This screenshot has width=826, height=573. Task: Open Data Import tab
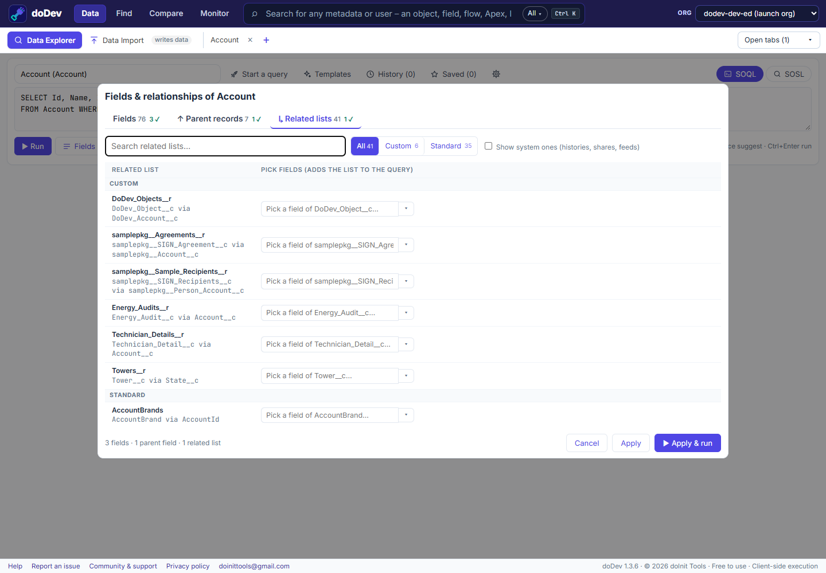[117, 40]
